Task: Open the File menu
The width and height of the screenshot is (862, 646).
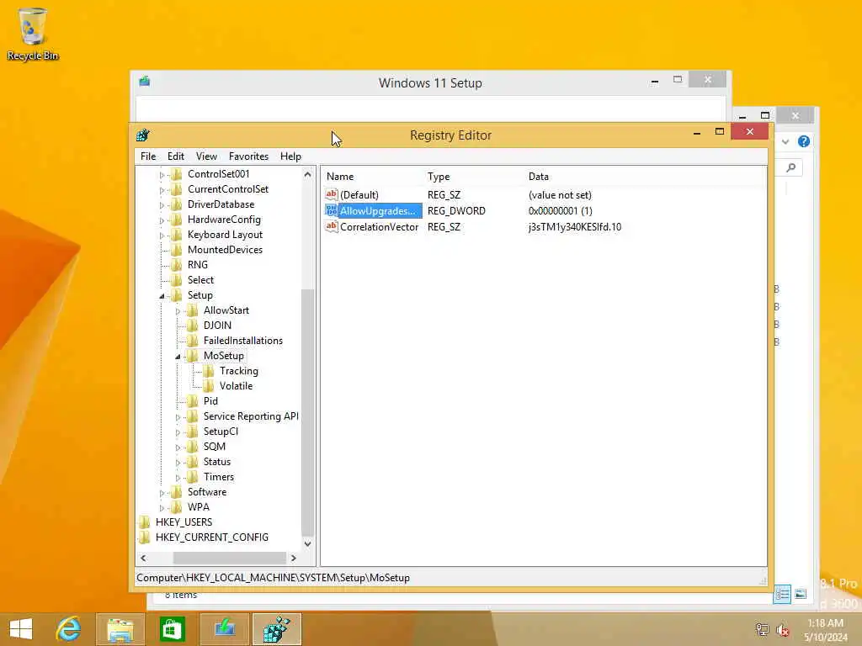Action: 148,156
